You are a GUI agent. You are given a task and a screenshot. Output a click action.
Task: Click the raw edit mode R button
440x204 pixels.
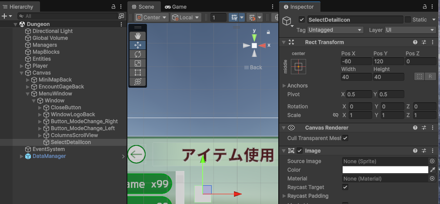pyautogui.click(x=430, y=76)
